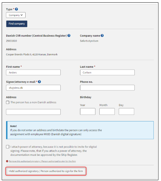Click red remove icon for authorized signatory
This screenshot has height=181, width=161.
click(x=7, y=161)
